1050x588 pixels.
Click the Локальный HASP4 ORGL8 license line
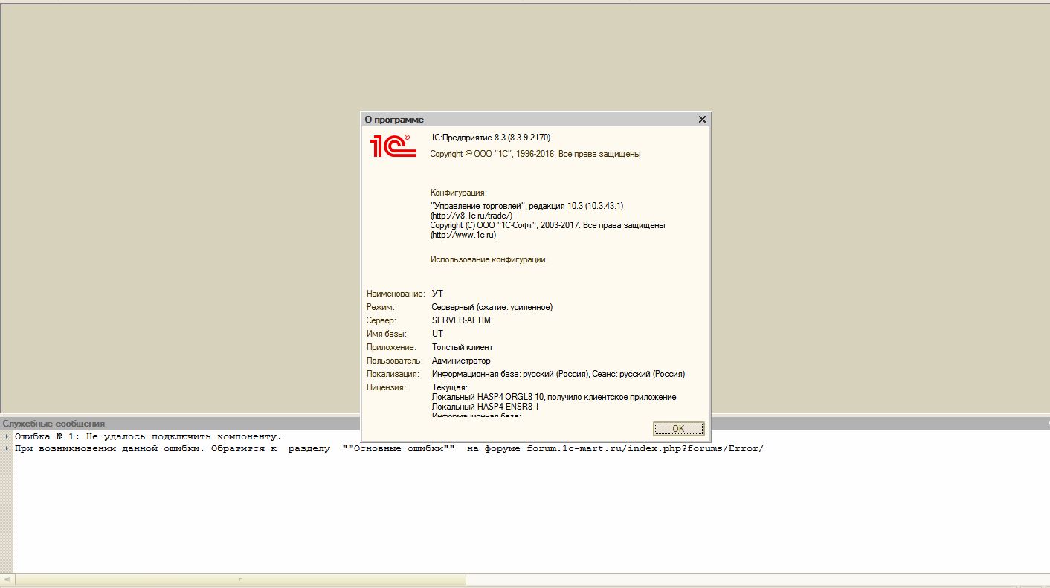pyautogui.click(x=553, y=397)
